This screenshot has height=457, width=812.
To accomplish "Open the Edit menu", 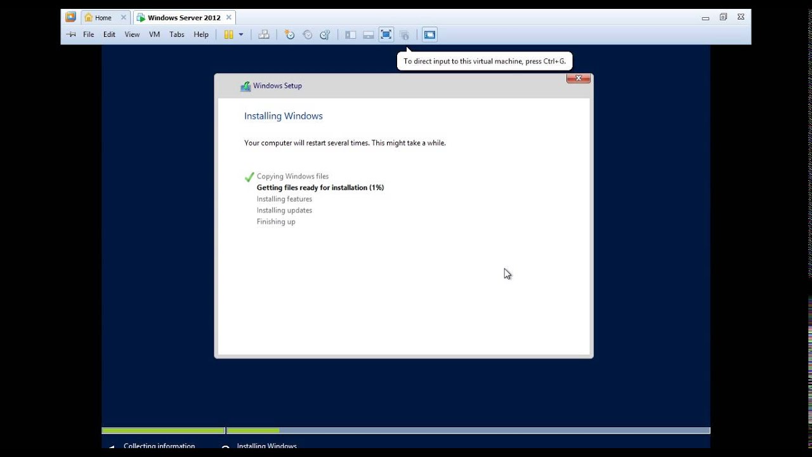I will (x=109, y=34).
